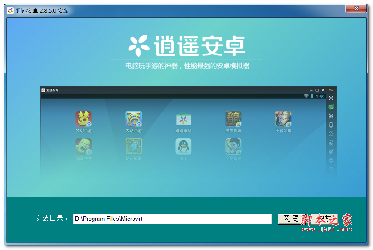Close the 逍遥安卓 installer window
Screen dimensions: 373x250
coord(356,9)
